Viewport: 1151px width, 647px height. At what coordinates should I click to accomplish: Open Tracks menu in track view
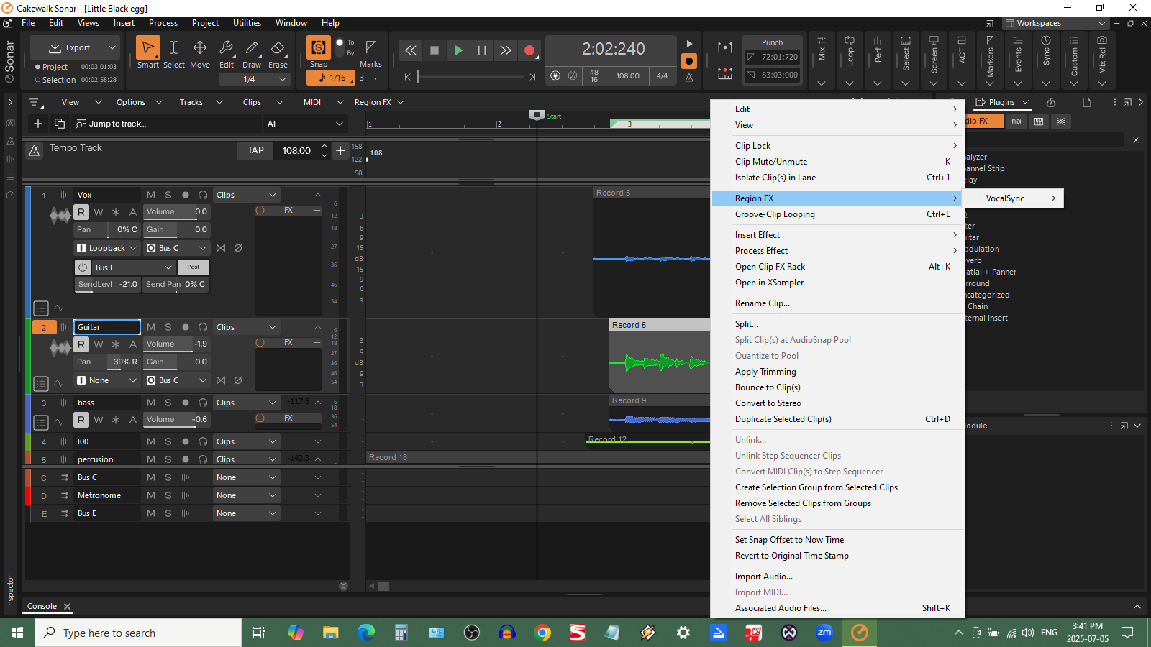pos(191,102)
